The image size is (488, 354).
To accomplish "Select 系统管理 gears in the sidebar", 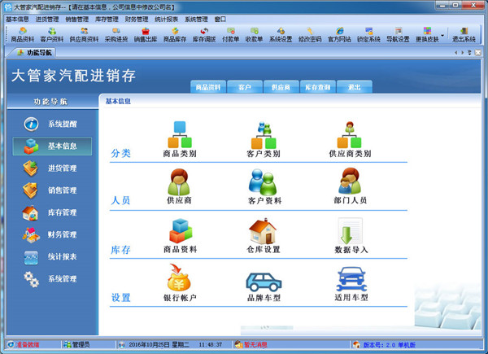I will click(x=51, y=279).
